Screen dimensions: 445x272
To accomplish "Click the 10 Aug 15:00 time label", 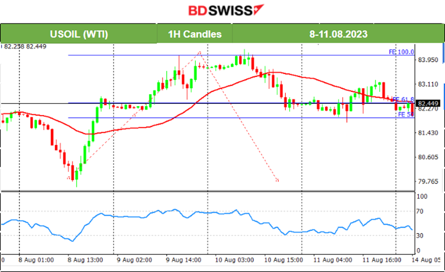I will pyautogui.click(x=284, y=260).
